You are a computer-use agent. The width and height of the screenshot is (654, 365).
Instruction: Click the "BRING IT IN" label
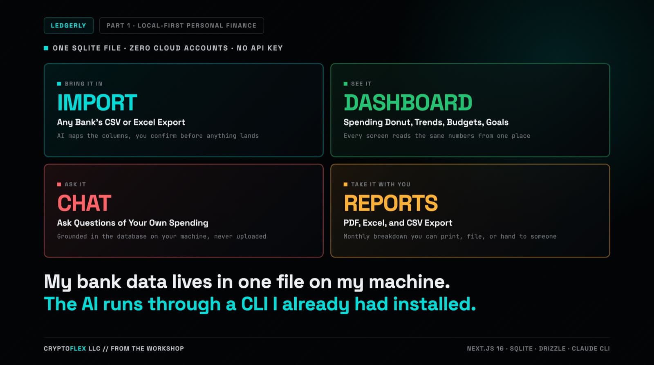[x=83, y=84]
